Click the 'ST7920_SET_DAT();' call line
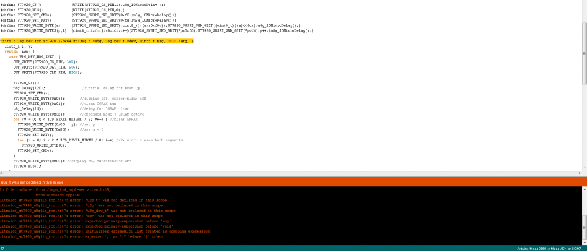587x251 pixels. point(36,135)
